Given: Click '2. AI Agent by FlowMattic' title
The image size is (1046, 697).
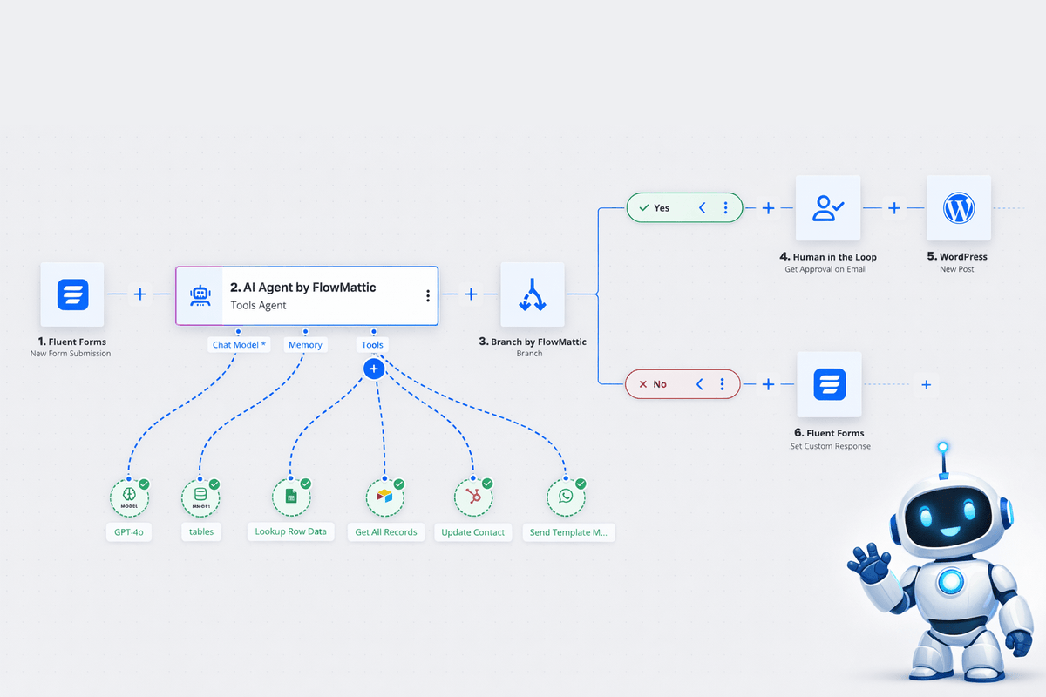Looking at the screenshot, I should pos(302,288).
